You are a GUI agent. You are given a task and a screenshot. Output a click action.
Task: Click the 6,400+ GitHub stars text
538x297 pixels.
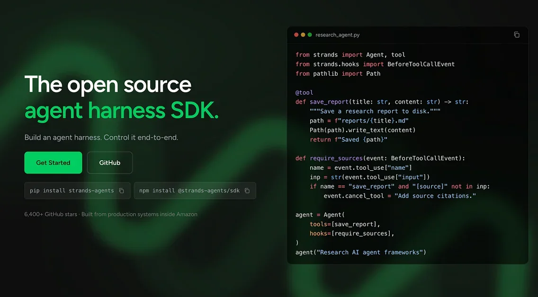pos(51,214)
